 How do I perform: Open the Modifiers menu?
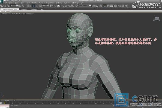point(35,3)
